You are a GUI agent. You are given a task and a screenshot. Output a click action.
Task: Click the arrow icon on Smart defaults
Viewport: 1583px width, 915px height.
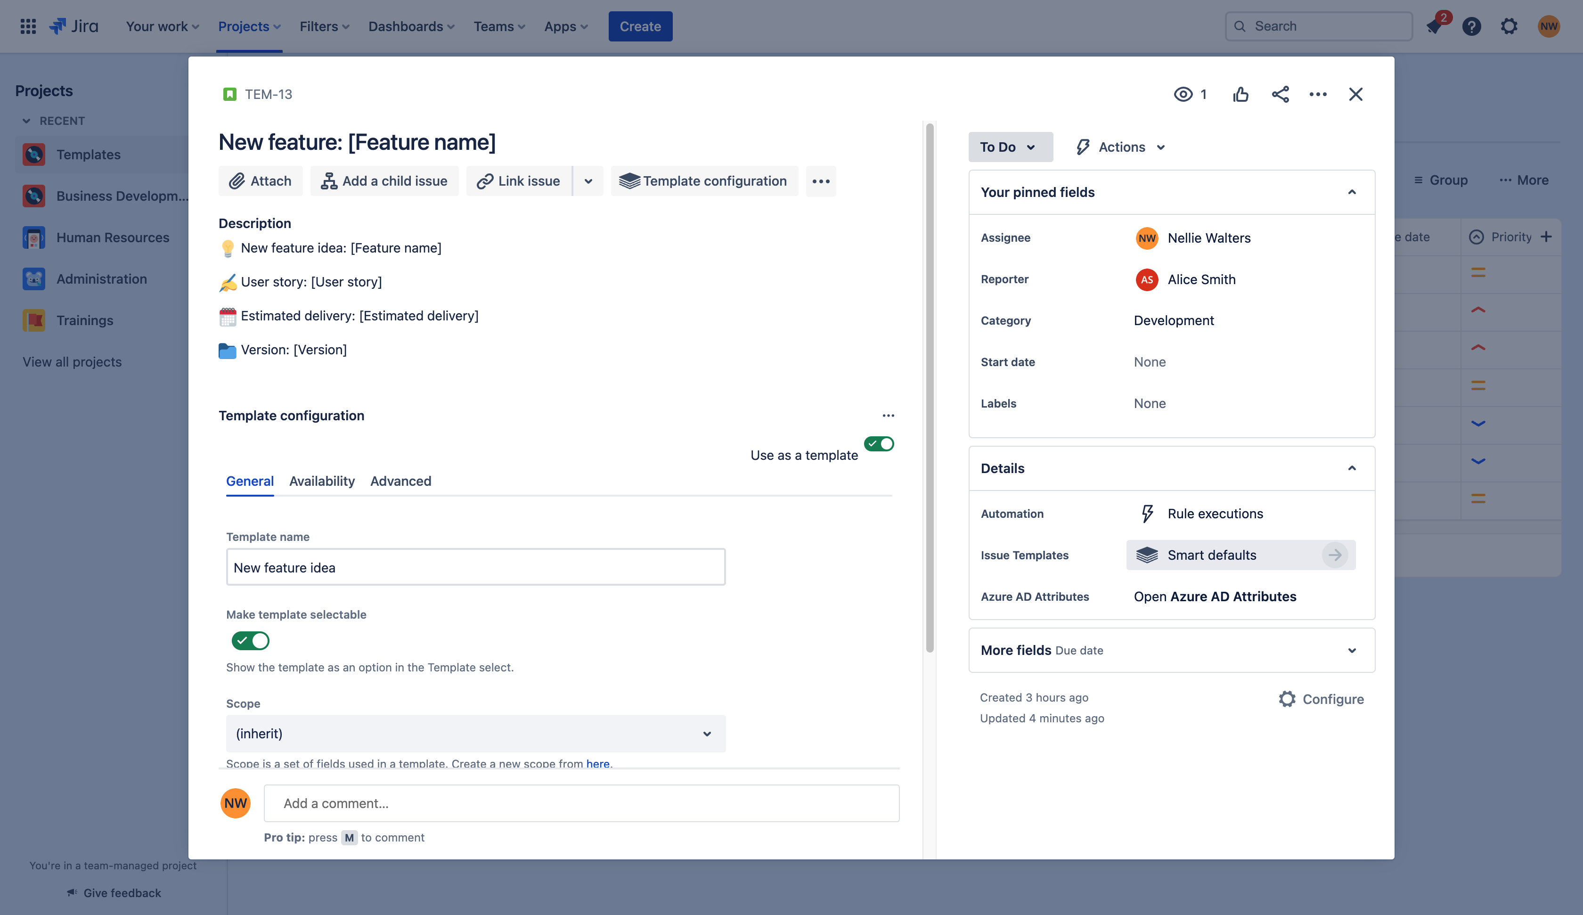coord(1335,555)
